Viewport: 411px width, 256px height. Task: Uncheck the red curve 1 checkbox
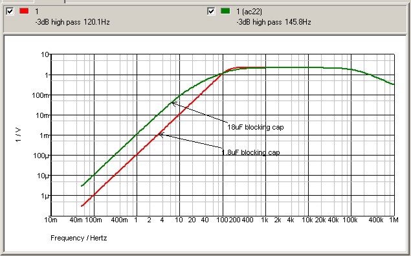(x=10, y=11)
